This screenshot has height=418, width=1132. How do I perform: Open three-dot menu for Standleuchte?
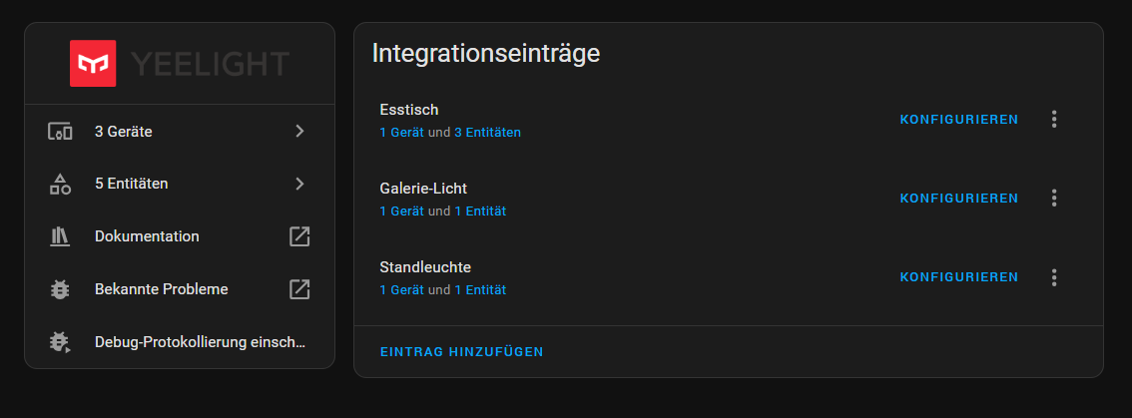1054,277
